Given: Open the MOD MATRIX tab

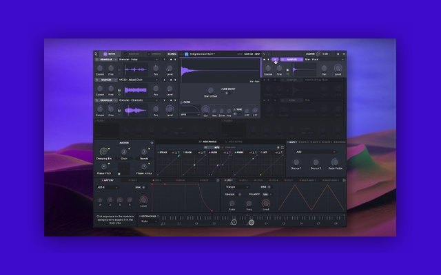Looking at the screenshot, I should [x=234, y=142].
